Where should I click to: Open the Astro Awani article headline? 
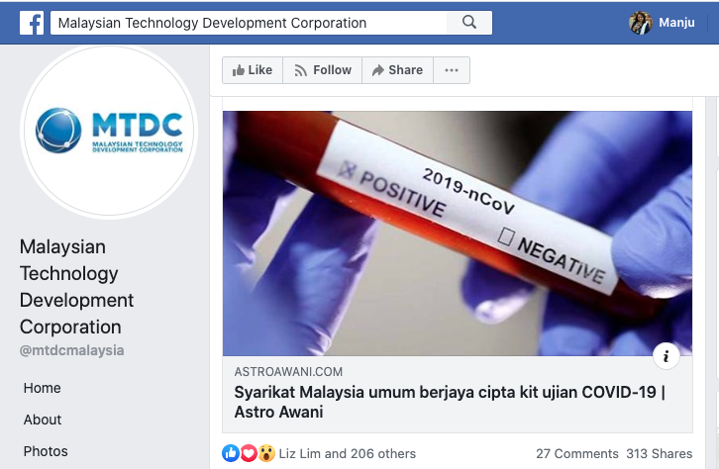pos(450,402)
